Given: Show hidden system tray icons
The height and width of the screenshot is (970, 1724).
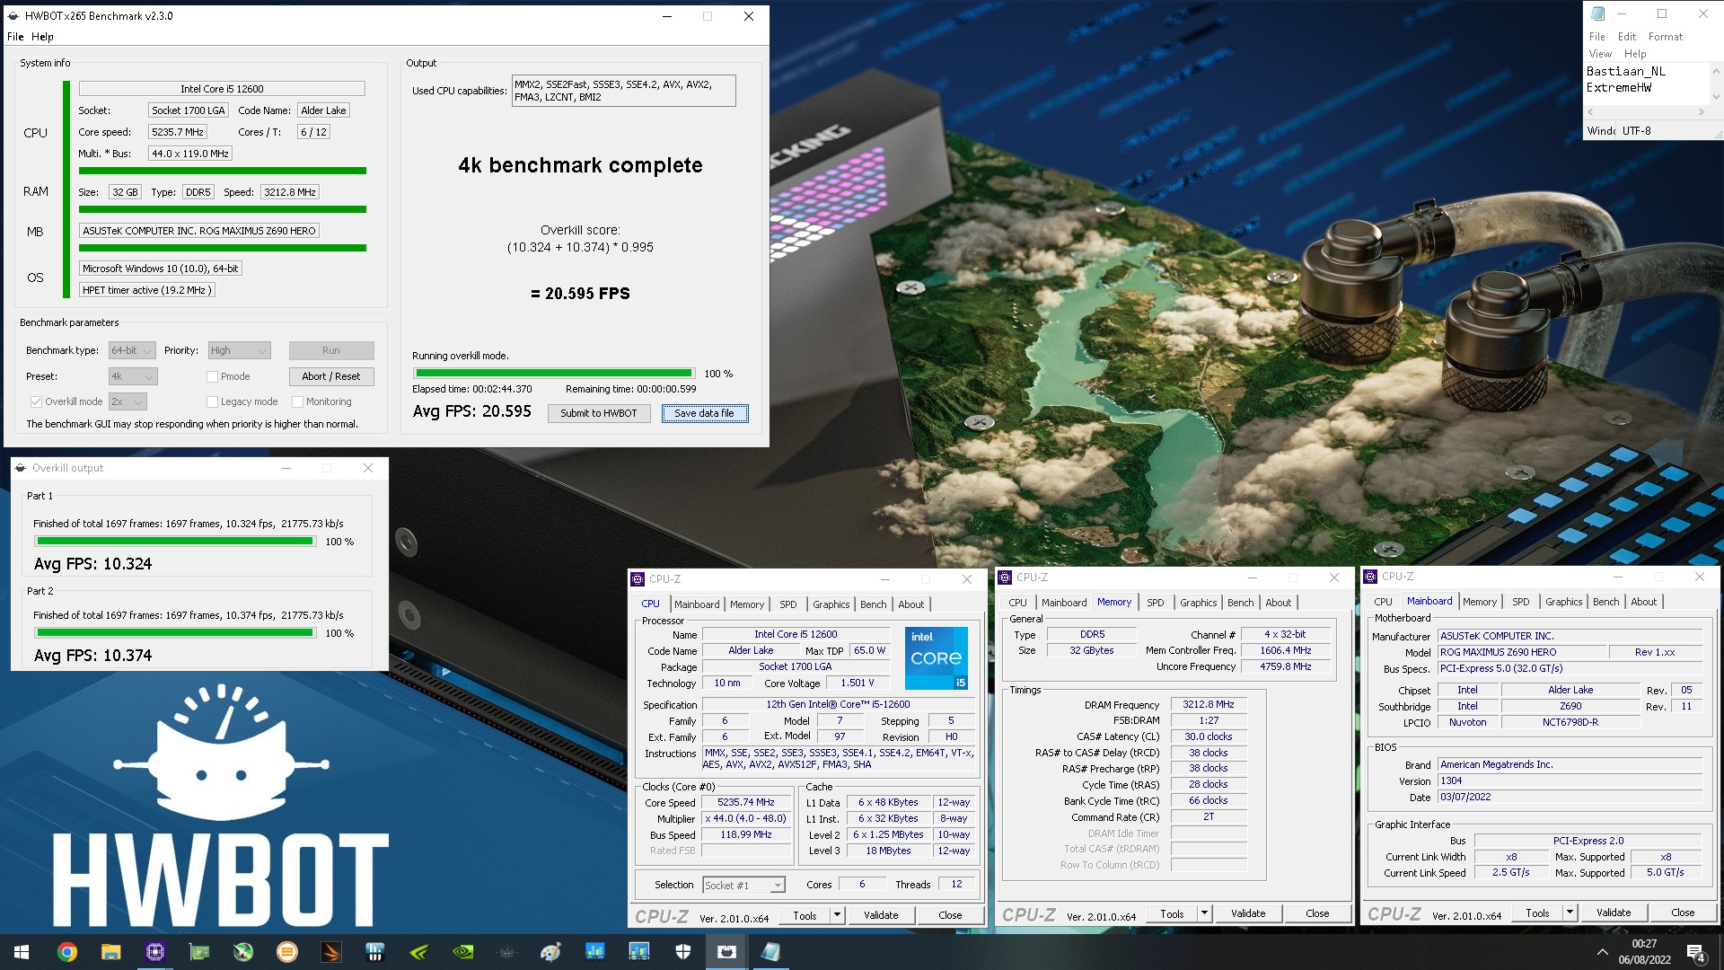Looking at the screenshot, I should (x=1603, y=952).
